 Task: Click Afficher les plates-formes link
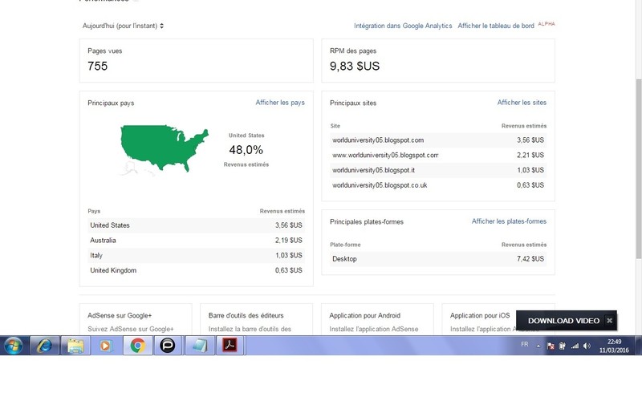[x=509, y=221]
